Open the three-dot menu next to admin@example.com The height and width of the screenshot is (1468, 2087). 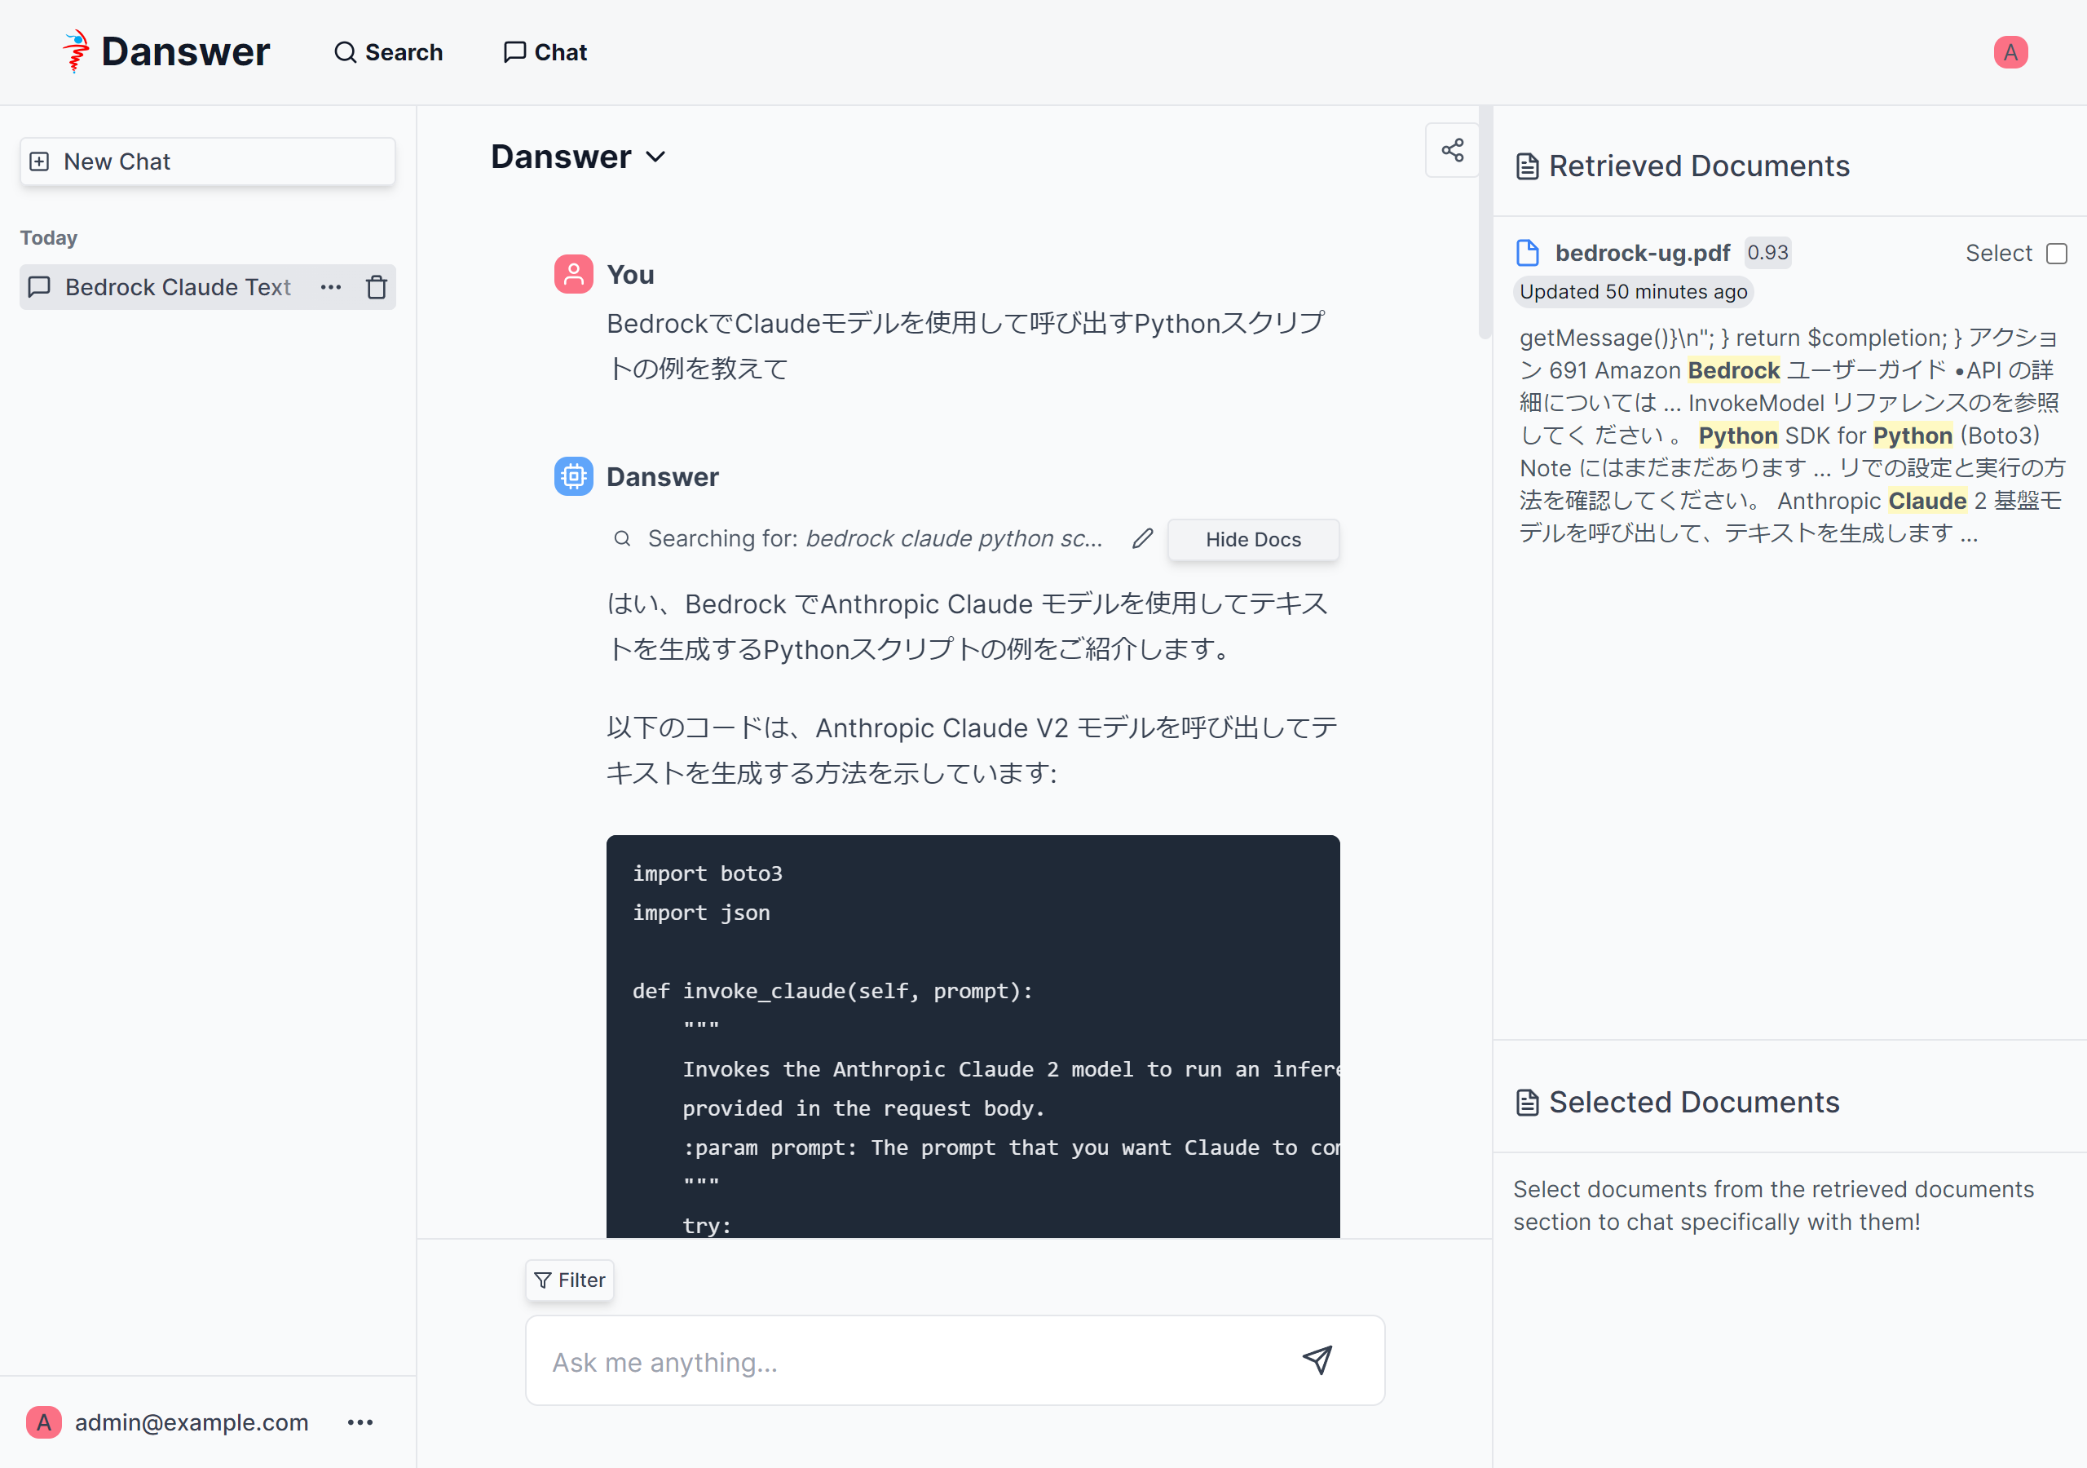click(x=360, y=1422)
